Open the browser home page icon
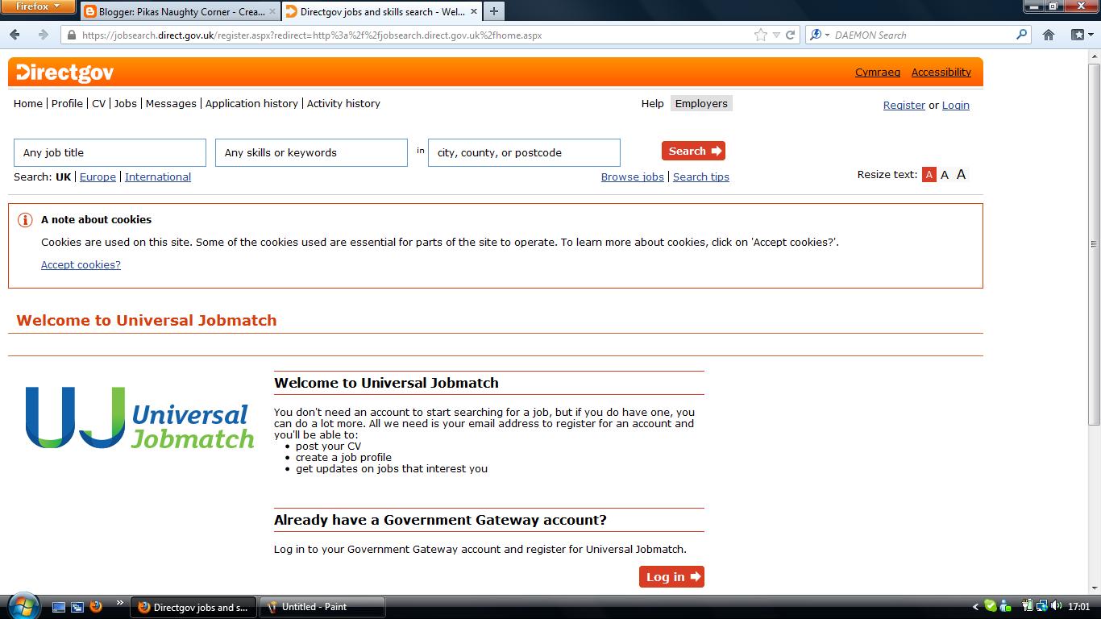The height and width of the screenshot is (619, 1101). (1048, 35)
